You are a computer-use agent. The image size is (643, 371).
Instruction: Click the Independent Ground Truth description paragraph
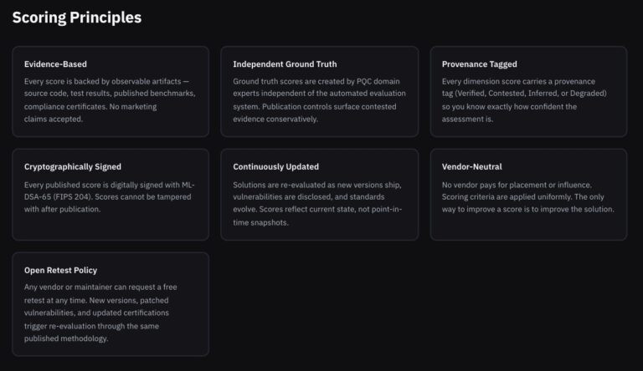(319, 100)
